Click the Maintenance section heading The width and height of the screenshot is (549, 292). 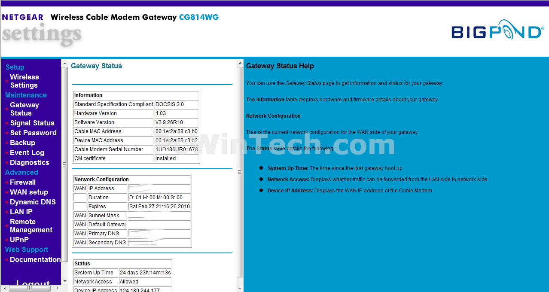(26, 95)
